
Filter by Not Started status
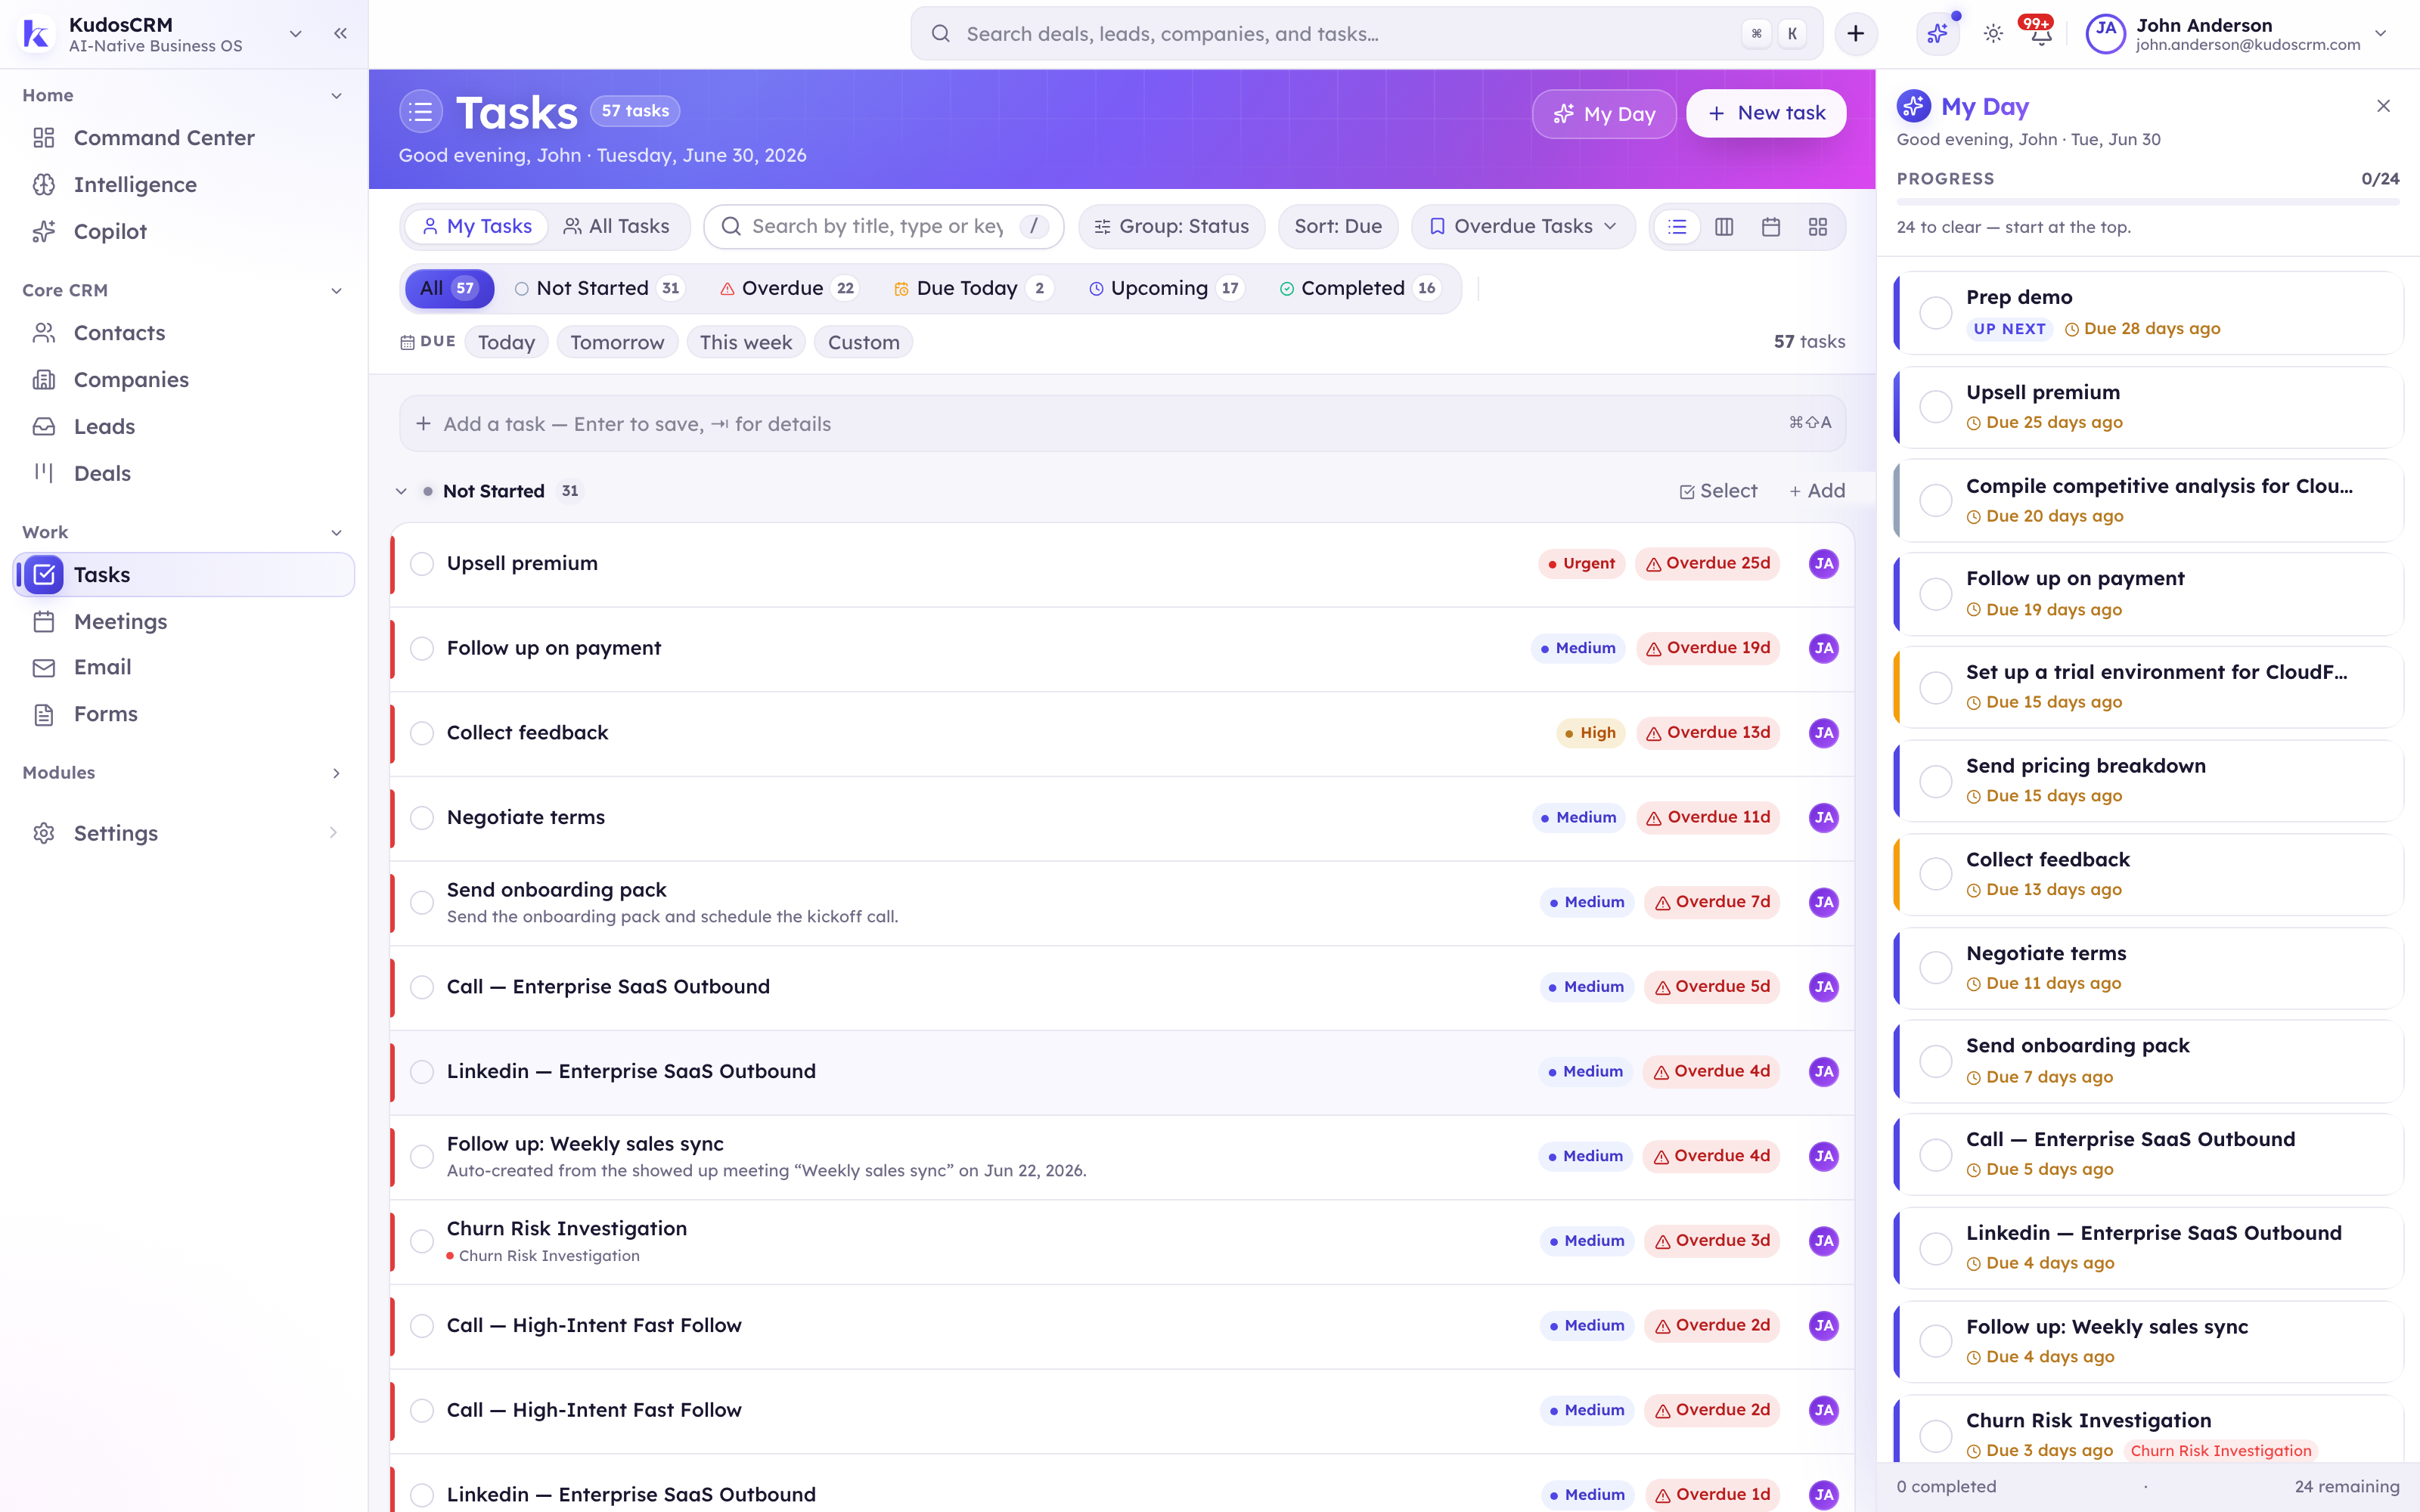coord(598,289)
